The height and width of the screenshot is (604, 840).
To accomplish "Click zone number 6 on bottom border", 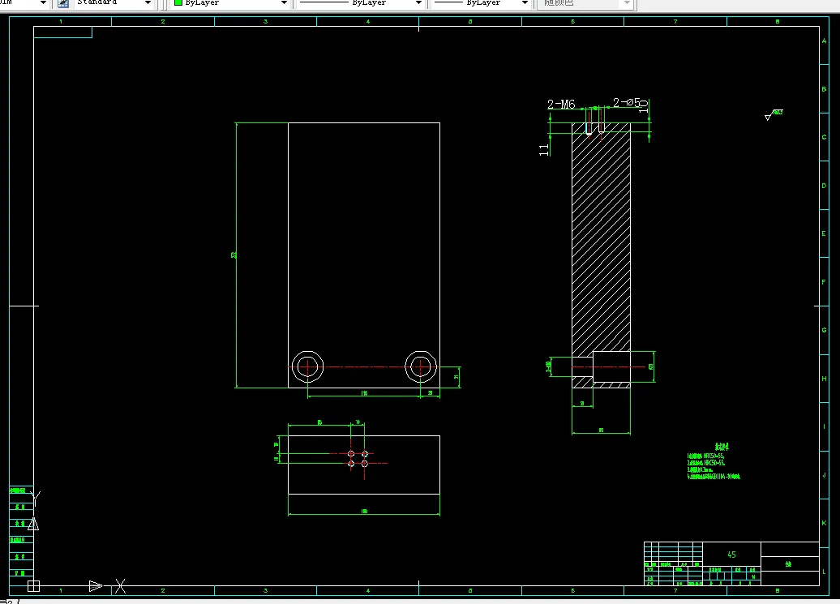I will [x=572, y=590].
